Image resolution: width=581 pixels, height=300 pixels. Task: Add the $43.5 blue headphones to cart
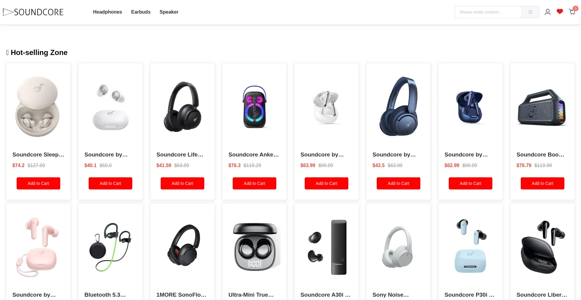[399, 183]
